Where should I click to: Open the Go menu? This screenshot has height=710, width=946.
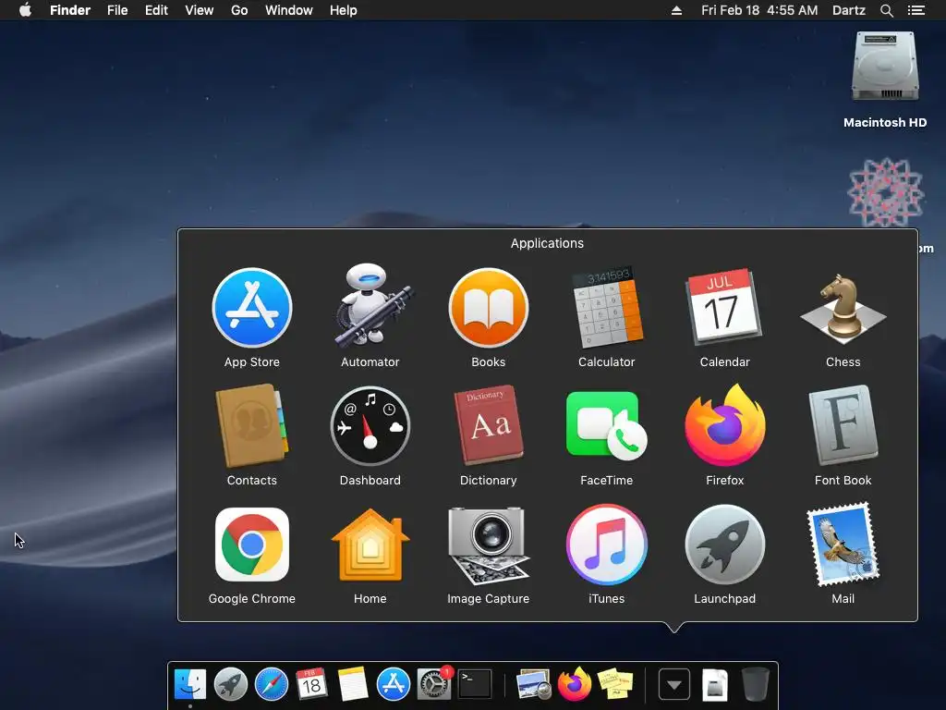[239, 10]
